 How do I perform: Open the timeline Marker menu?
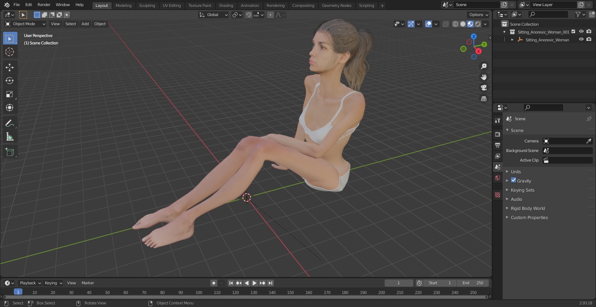88,283
